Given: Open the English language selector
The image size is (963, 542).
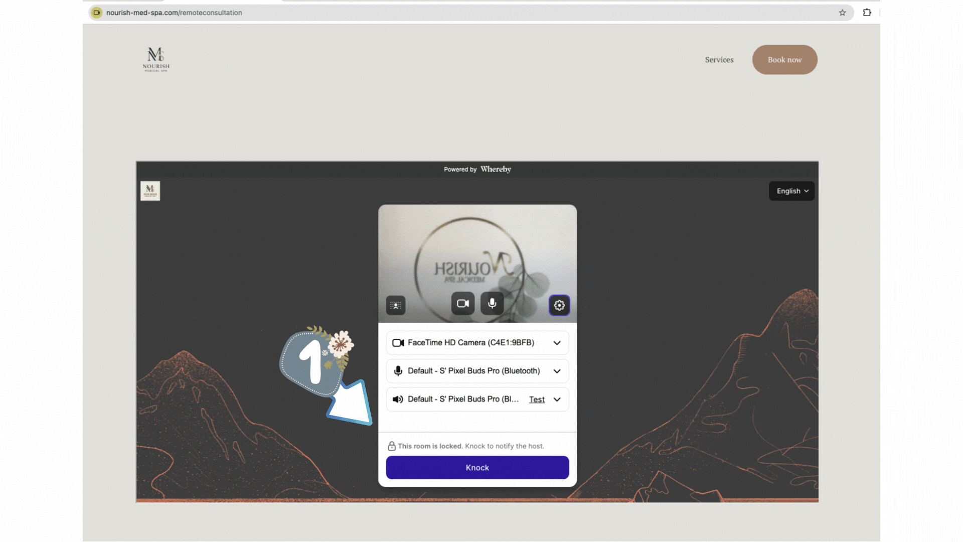Looking at the screenshot, I should (x=791, y=191).
